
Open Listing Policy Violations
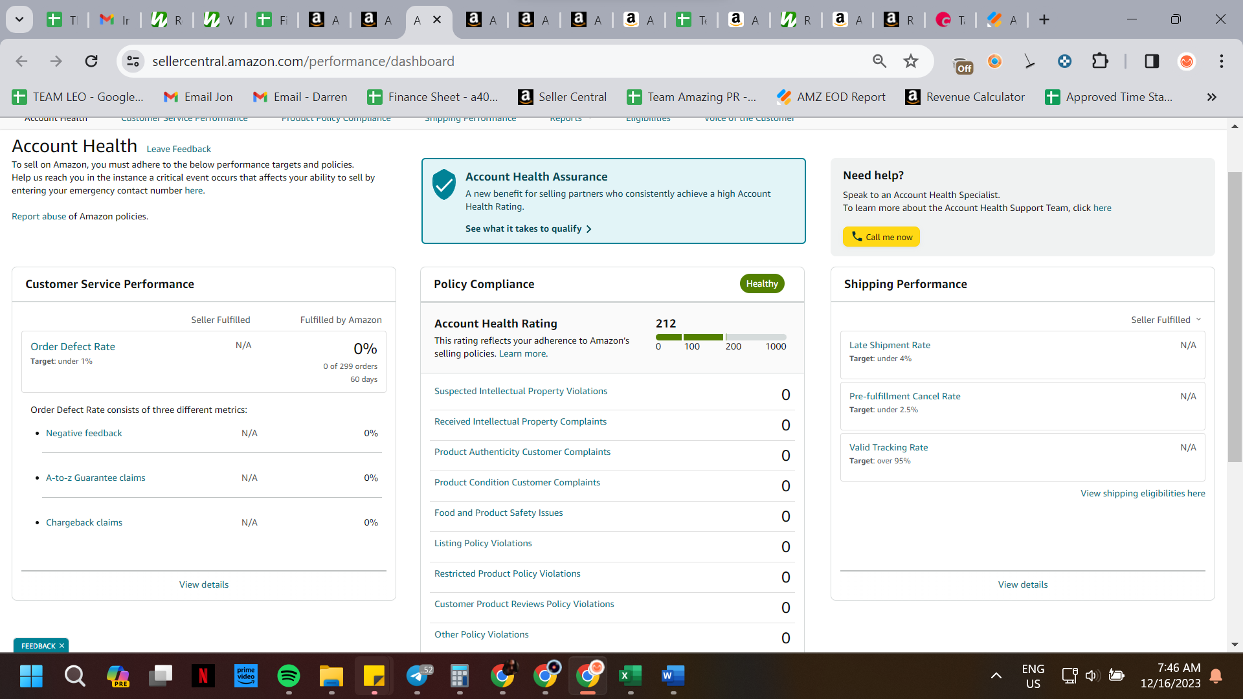pos(483,543)
